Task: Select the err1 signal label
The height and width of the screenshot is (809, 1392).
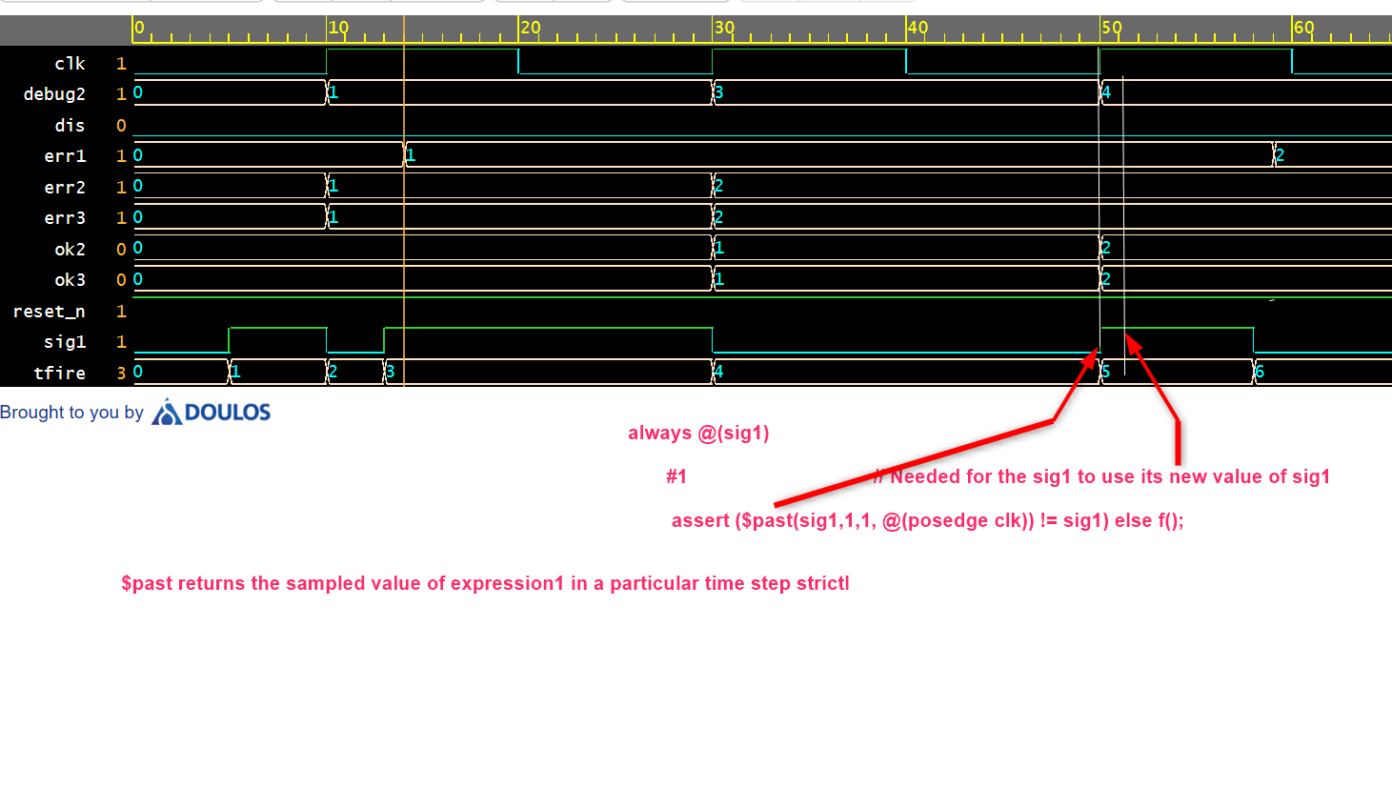Action: (x=65, y=155)
